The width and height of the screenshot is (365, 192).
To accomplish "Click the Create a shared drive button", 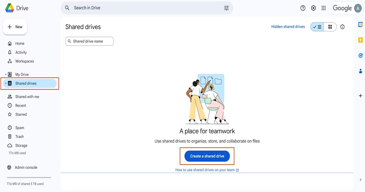I will click(x=207, y=156).
